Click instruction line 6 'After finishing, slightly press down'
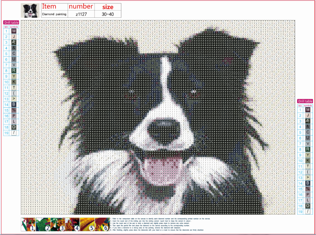Image resolution: width=316 pixels, height=235 pixels. coord(157,230)
